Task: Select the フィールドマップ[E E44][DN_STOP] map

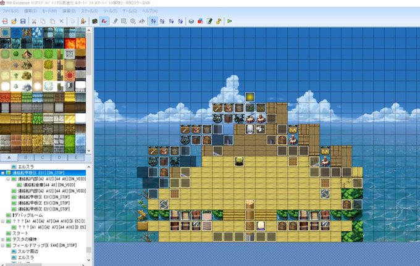Action: (44, 246)
